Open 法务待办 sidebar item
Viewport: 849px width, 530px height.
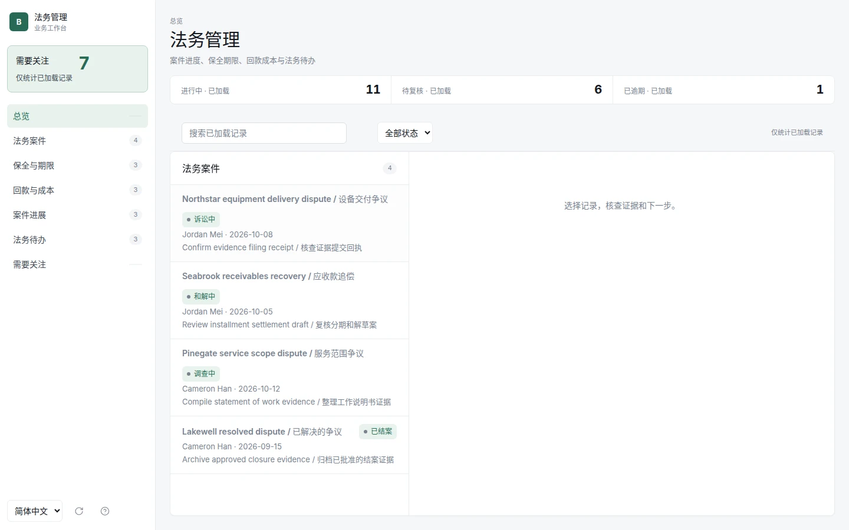coord(77,240)
